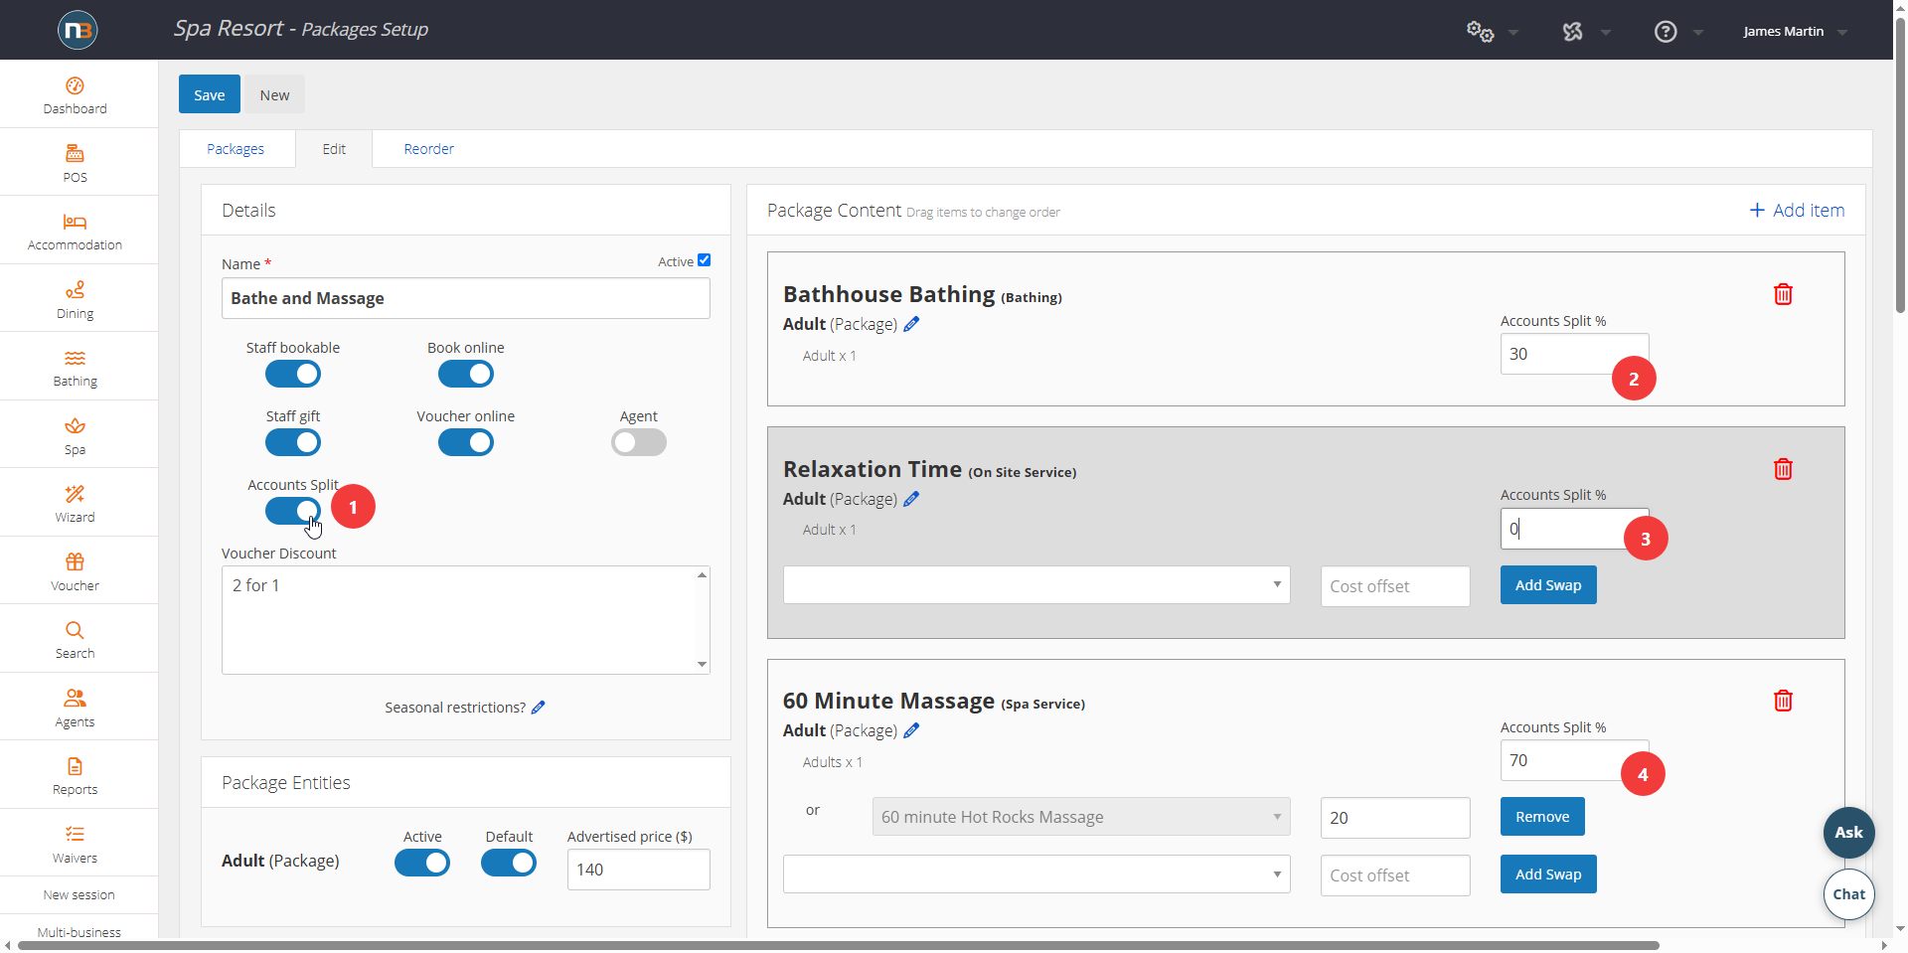Open Multi-business in the sidebar
Image resolution: width=1908 pixels, height=953 pixels.
tap(79, 932)
